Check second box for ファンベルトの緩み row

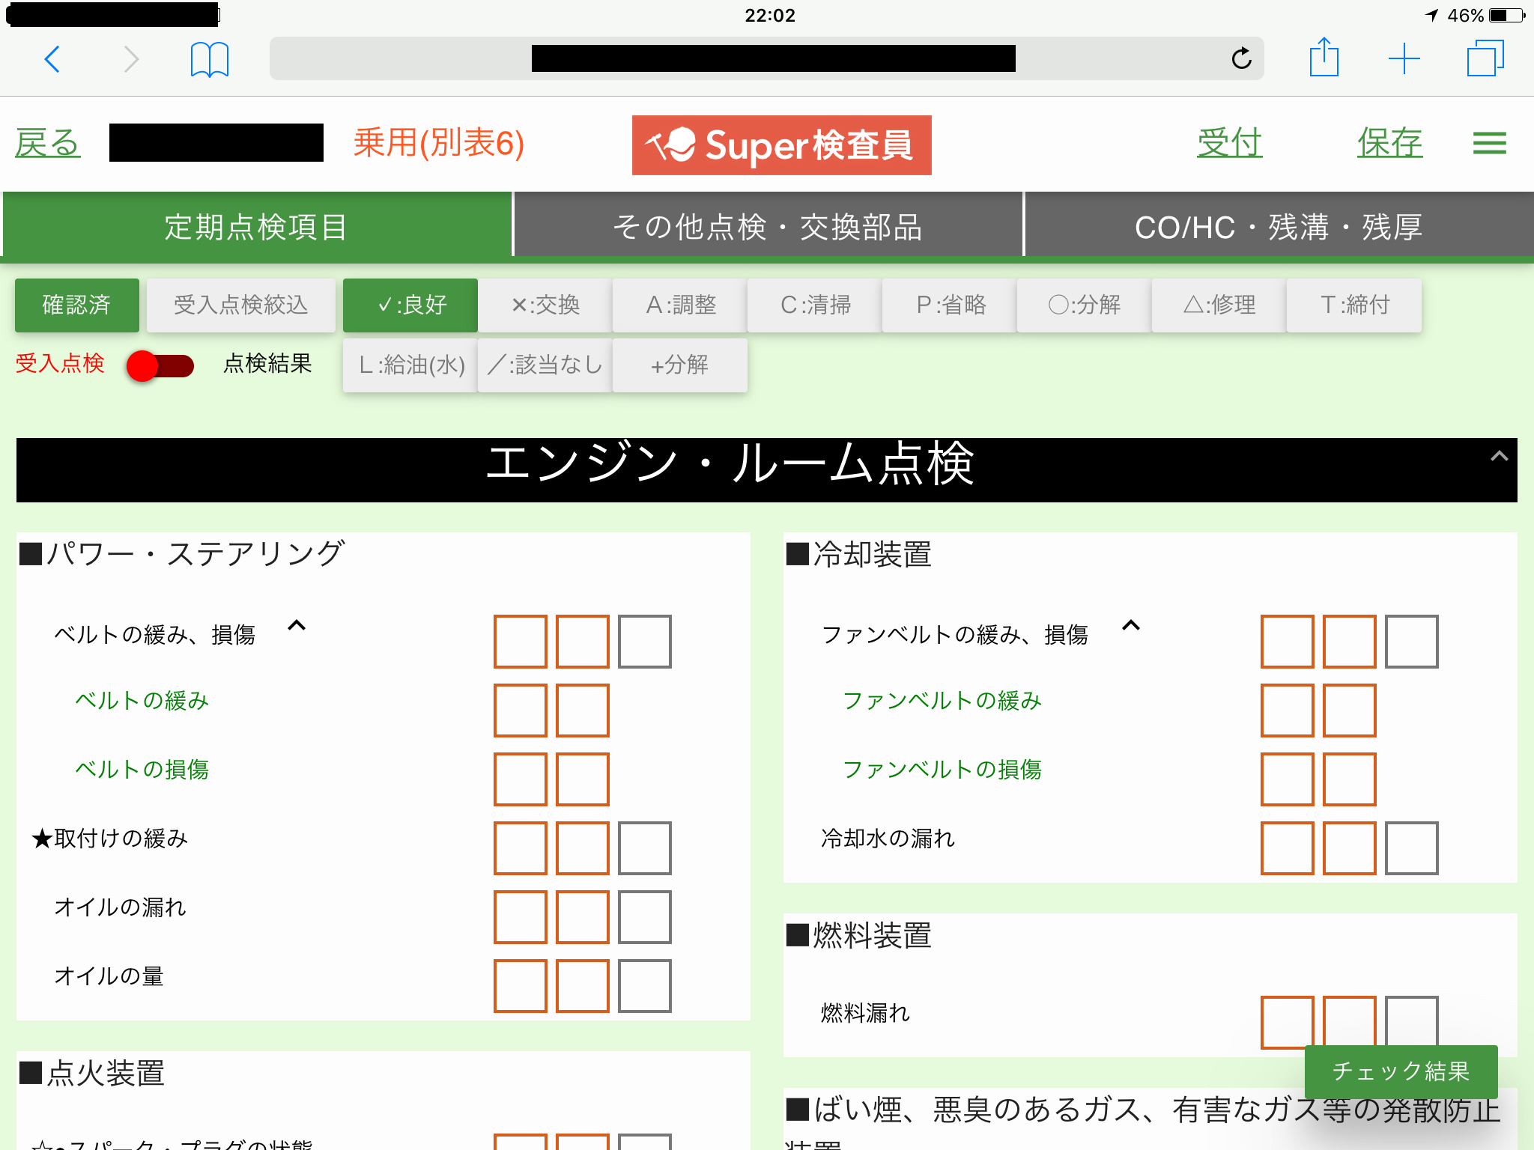(x=1350, y=711)
